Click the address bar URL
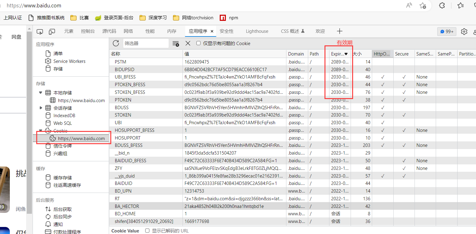476x234 pixels. pos(34,6)
